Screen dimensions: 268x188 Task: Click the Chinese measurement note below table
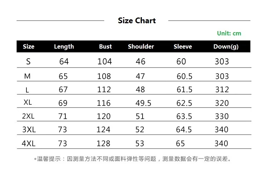[x=133, y=159]
